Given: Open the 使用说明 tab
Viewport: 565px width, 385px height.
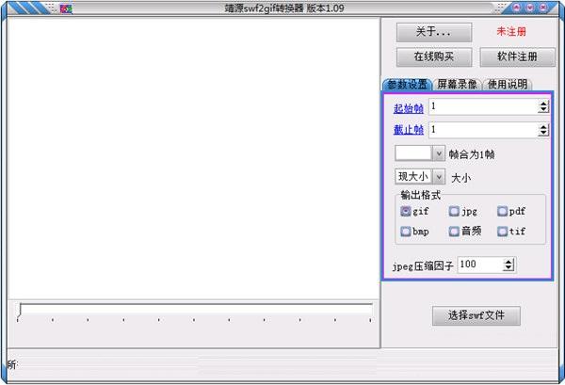Looking at the screenshot, I should pyautogui.click(x=507, y=85).
